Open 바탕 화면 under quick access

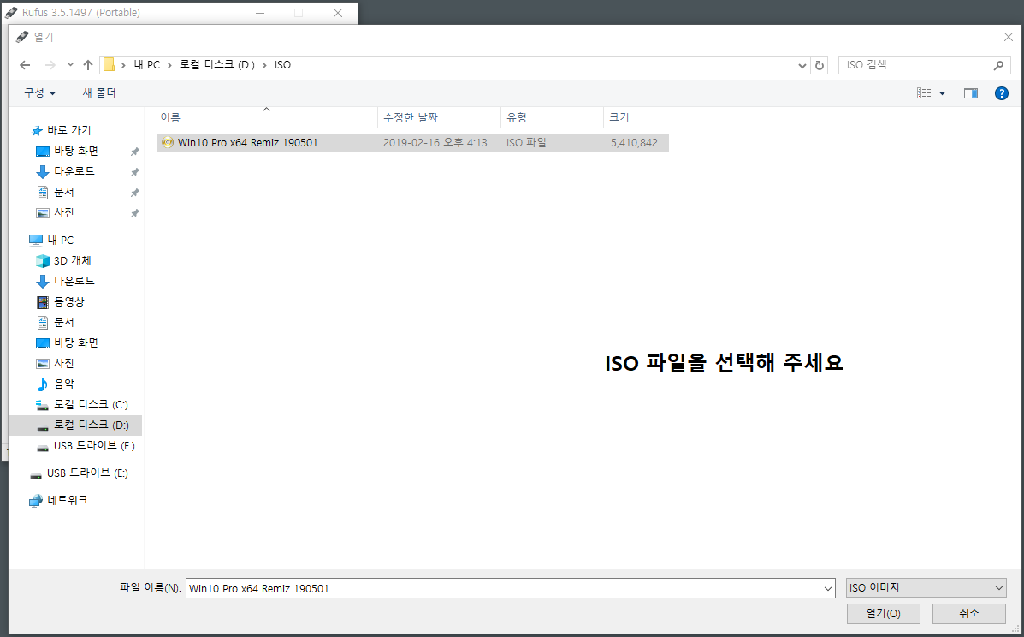(76, 151)
